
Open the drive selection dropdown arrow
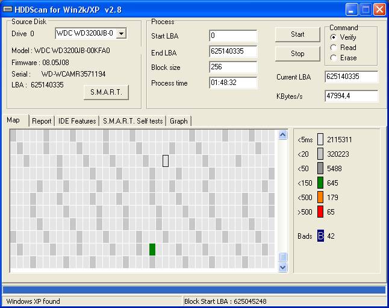[121, 33]
